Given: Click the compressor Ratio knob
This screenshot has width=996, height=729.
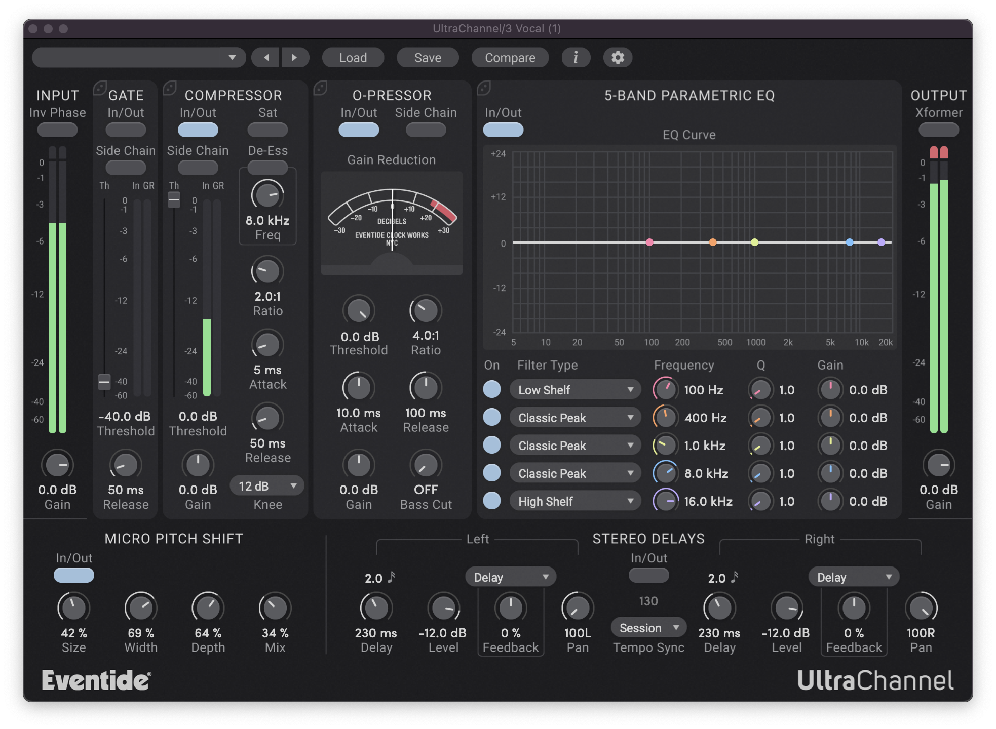Looking at the screenshot, I should click(267, 272).
